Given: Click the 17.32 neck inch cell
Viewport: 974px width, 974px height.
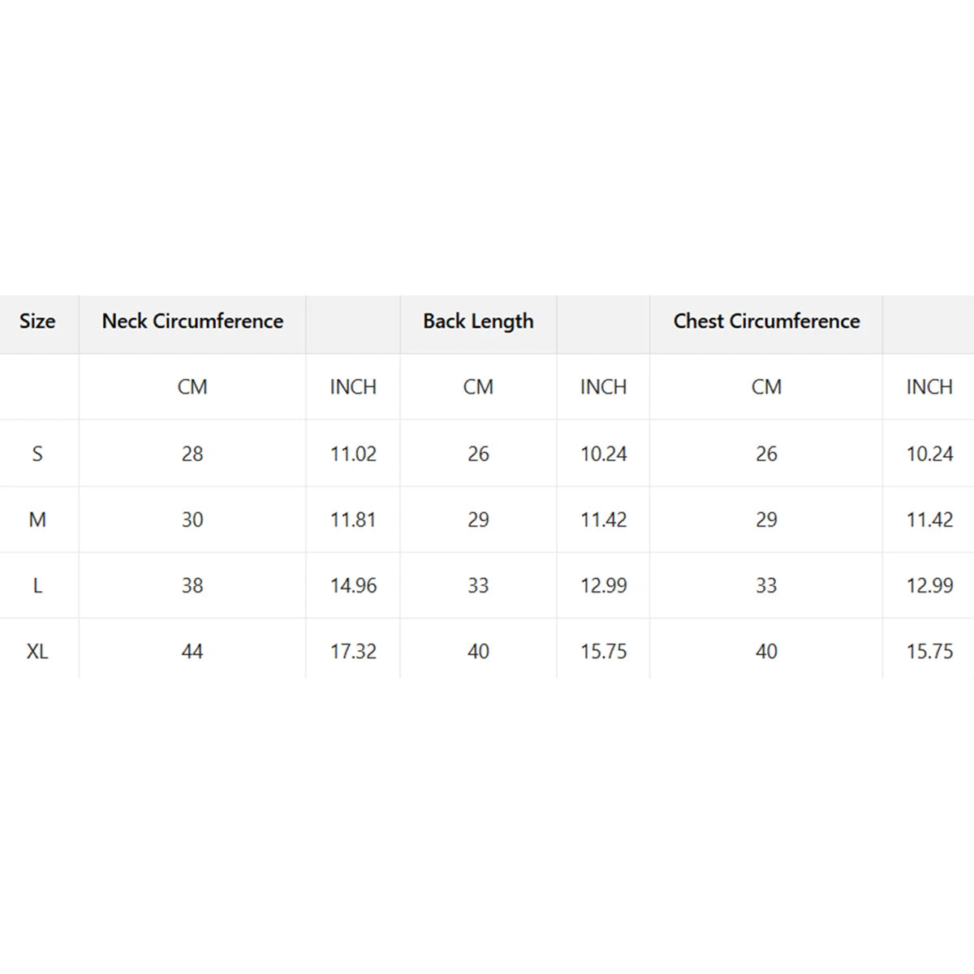Looking at the screenshot, I should click(353, 651).
